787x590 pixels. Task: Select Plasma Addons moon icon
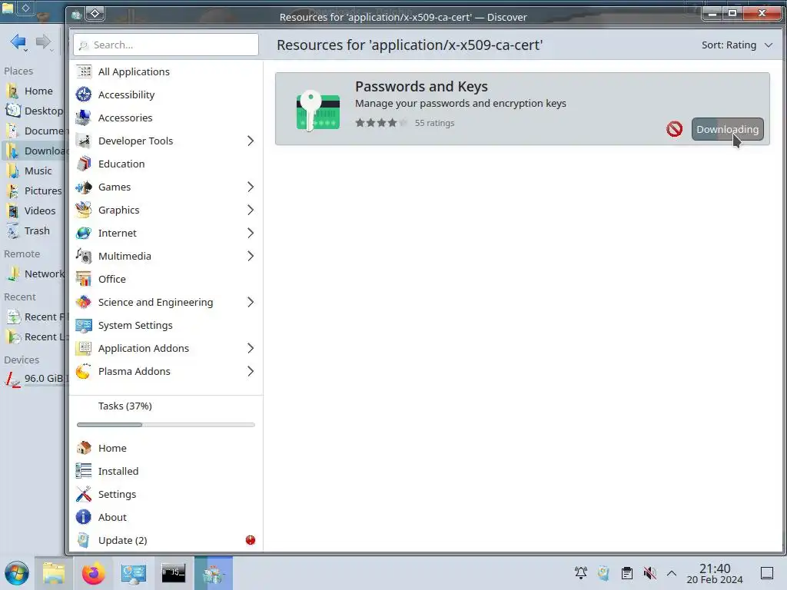[x=84, y=372]
